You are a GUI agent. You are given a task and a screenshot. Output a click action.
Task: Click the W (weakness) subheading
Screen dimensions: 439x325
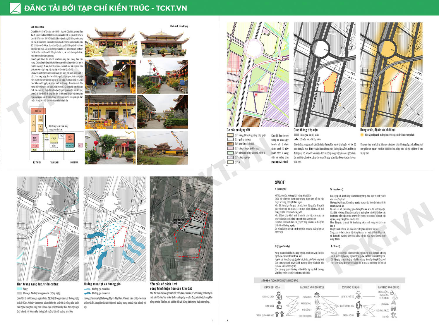(x=337, y=189)
